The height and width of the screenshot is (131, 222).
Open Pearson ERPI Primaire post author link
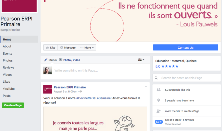70,87
